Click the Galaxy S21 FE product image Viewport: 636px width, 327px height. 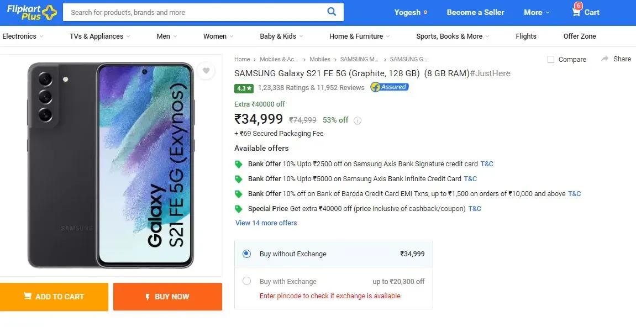[111, 165]
